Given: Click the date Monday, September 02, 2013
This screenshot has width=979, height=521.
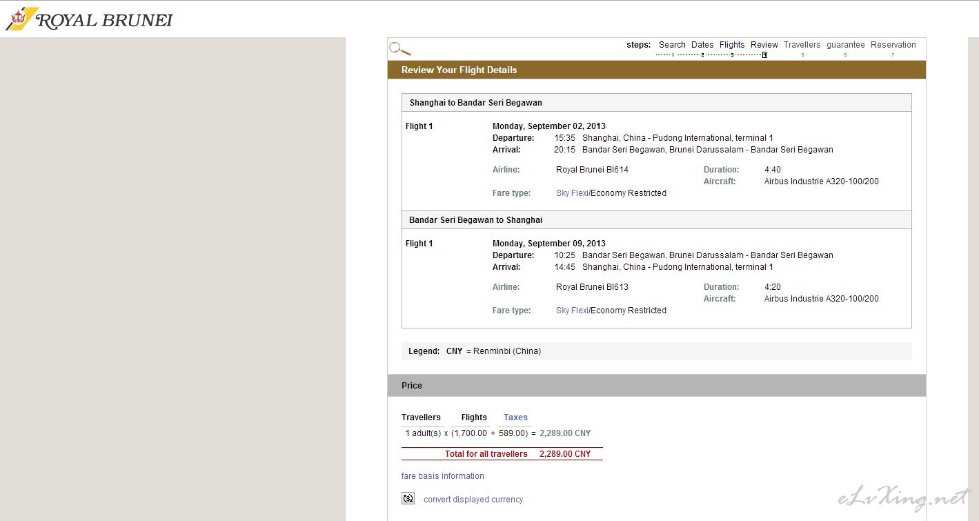Looking at the screenshot, I should 549,126.
